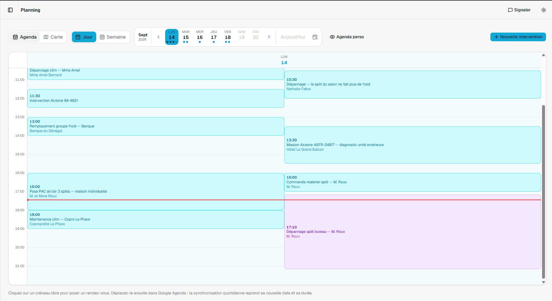Screen dimensions: 552x301
Task: Open the 11:30 Intervention Airzone IM-4821 event
Action: pyautogui.click(x=155, y=98)
